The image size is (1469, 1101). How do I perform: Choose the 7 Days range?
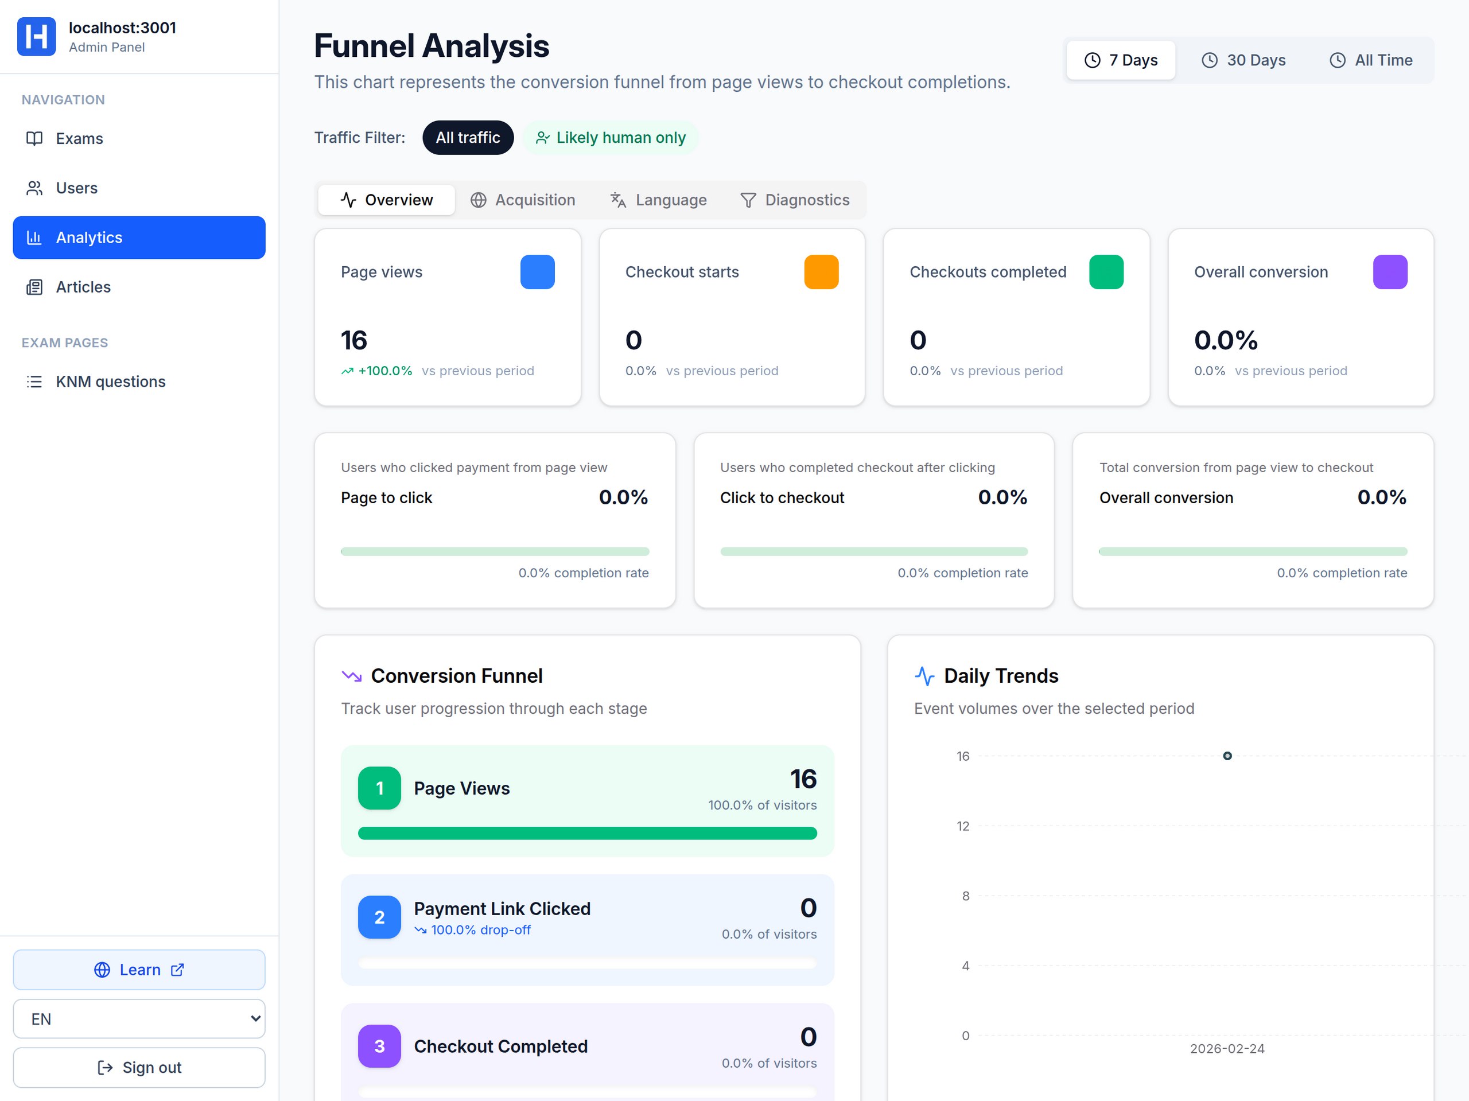point(1120,60)
